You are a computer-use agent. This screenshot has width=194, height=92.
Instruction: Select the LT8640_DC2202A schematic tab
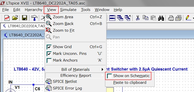tap(24, 26)
